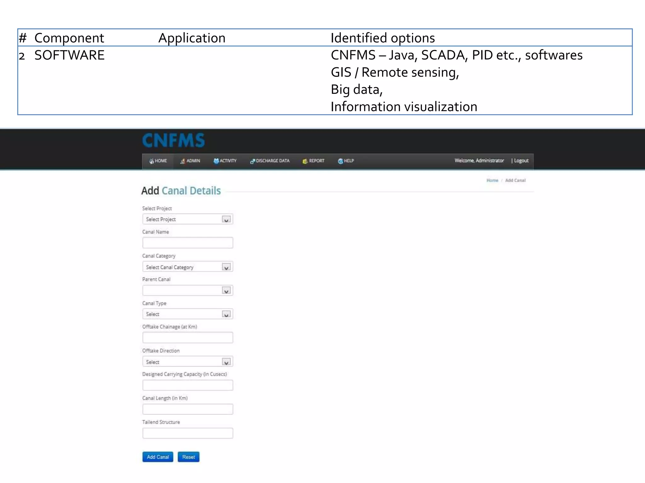Click the Reset button
Image resolution: width=645 pixels, height=483 pixels.
coord(188,457)
